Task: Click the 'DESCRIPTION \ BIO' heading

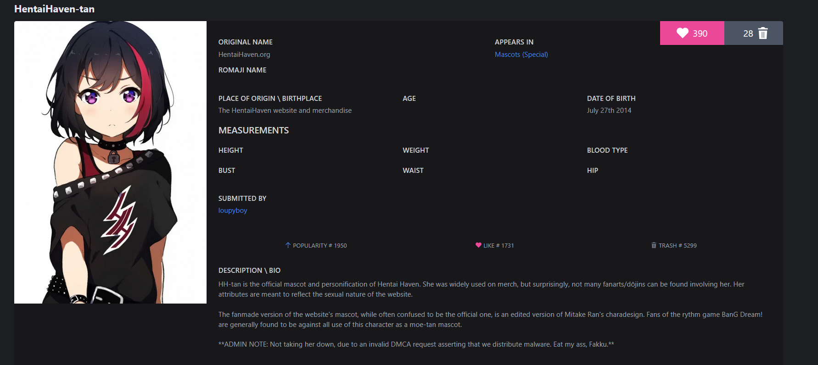Action: tap(249, 271)
